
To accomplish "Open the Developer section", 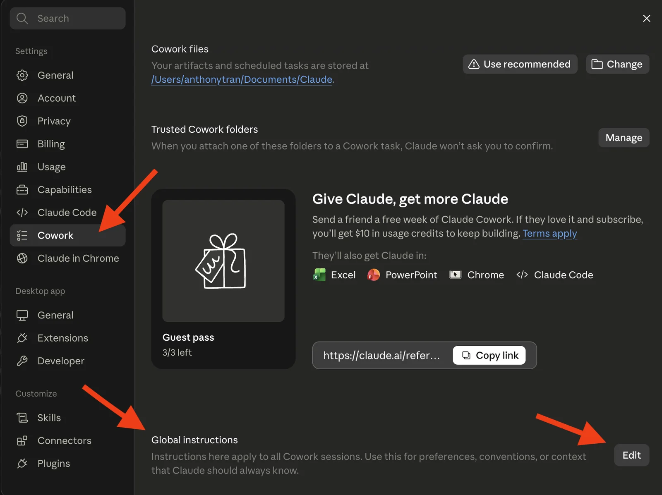I will 67,361.
